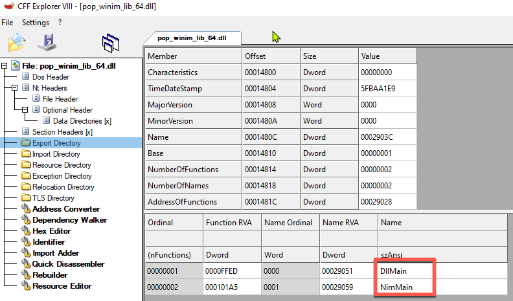
Task: Click the Resource Editor gear icon
Action: pos(26,285)
